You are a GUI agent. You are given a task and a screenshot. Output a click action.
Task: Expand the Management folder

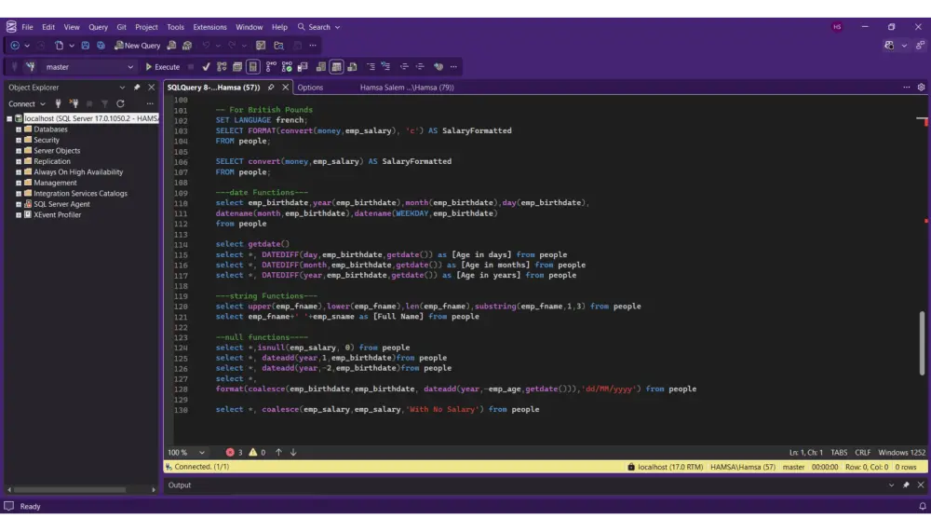[x=19, y=184]
